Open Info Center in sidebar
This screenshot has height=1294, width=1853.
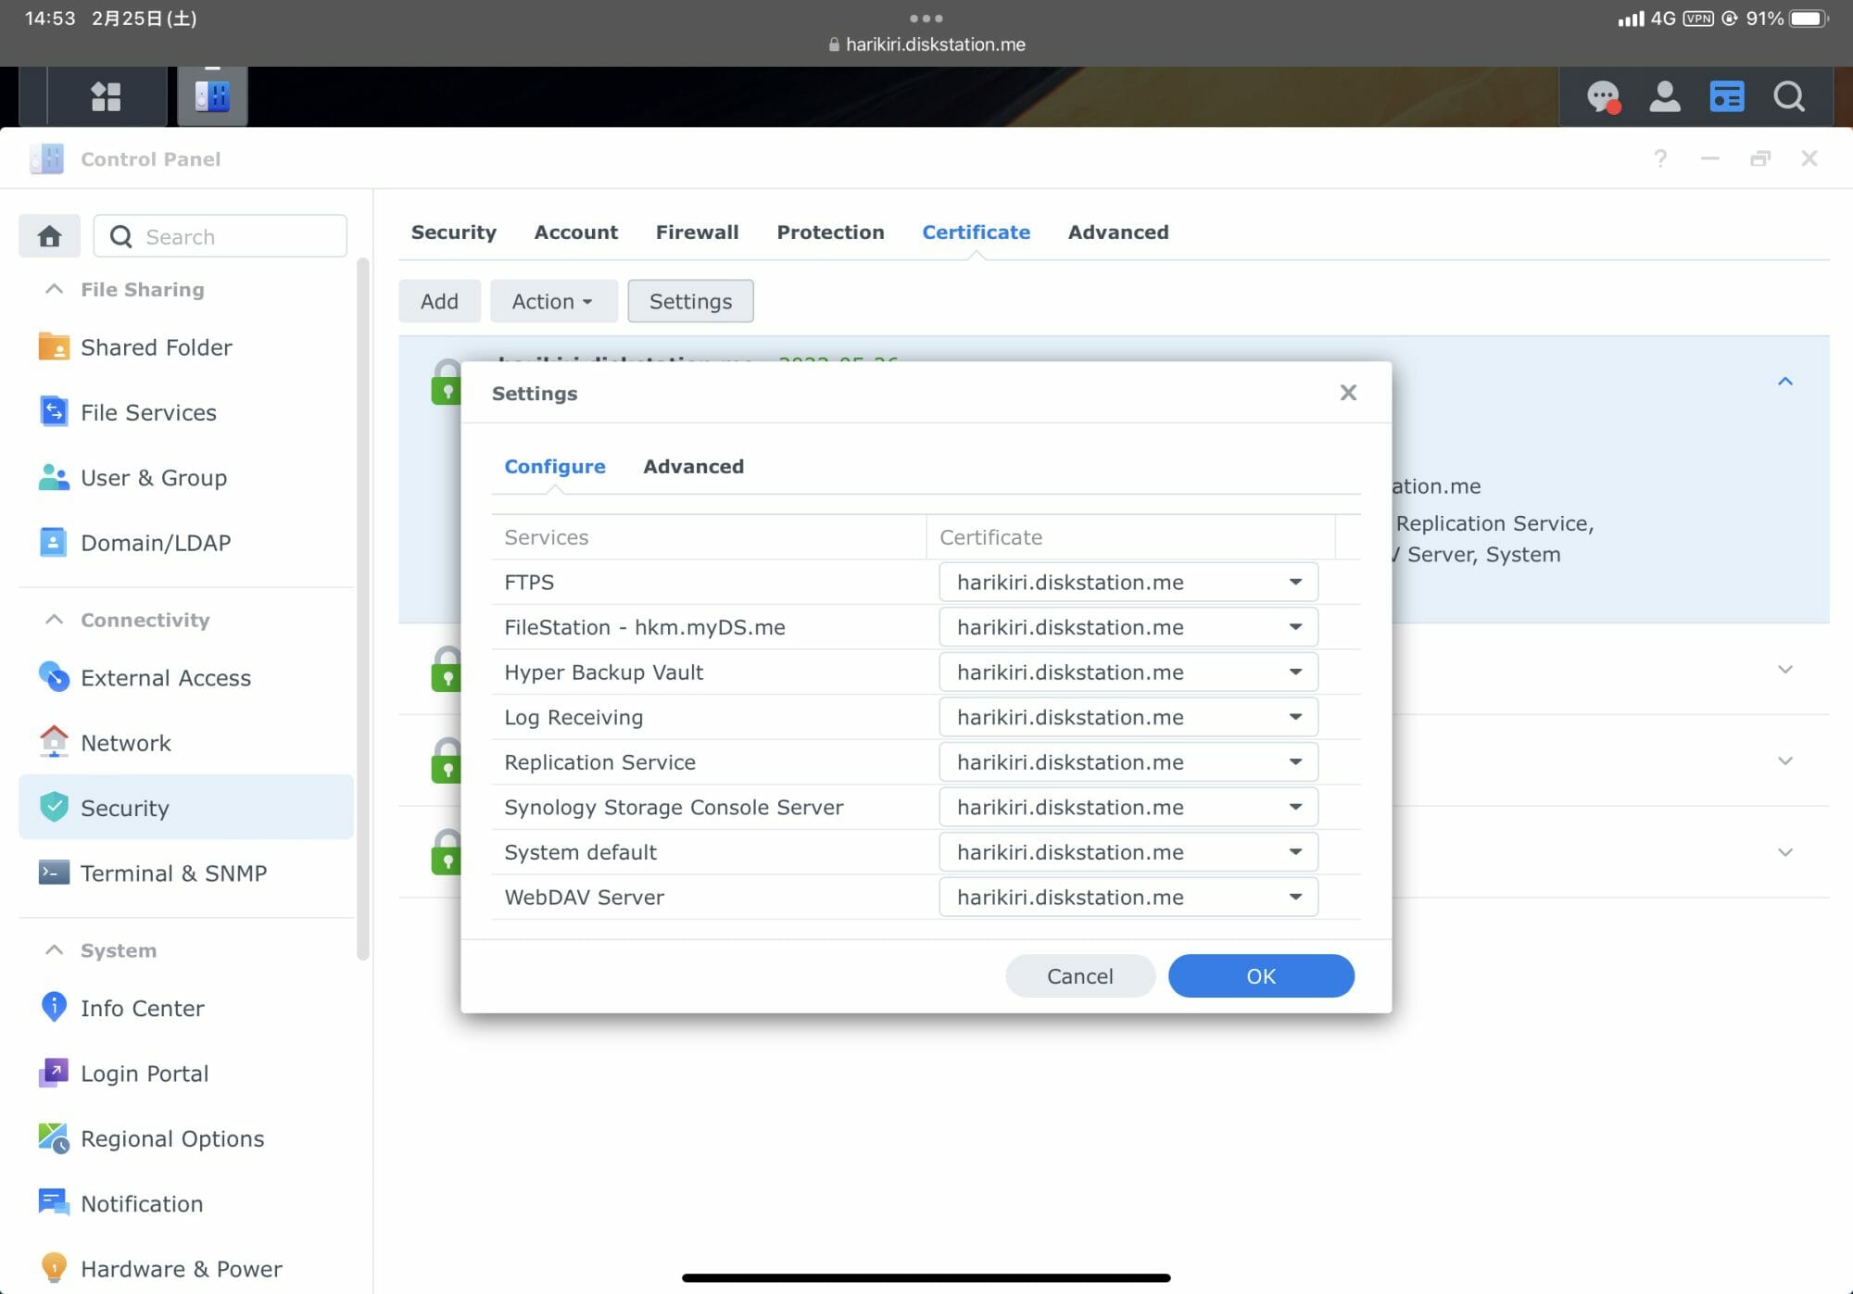tap(185, 1008)
